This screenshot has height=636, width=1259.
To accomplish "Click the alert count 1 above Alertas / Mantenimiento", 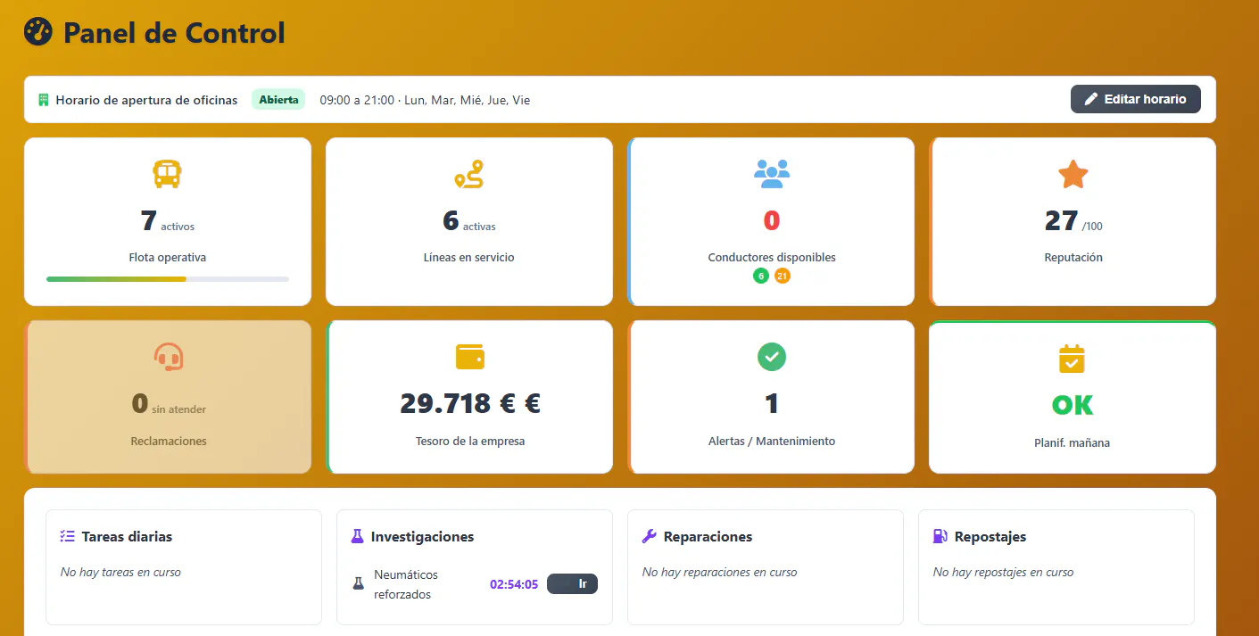I will [x=772, y=404].
